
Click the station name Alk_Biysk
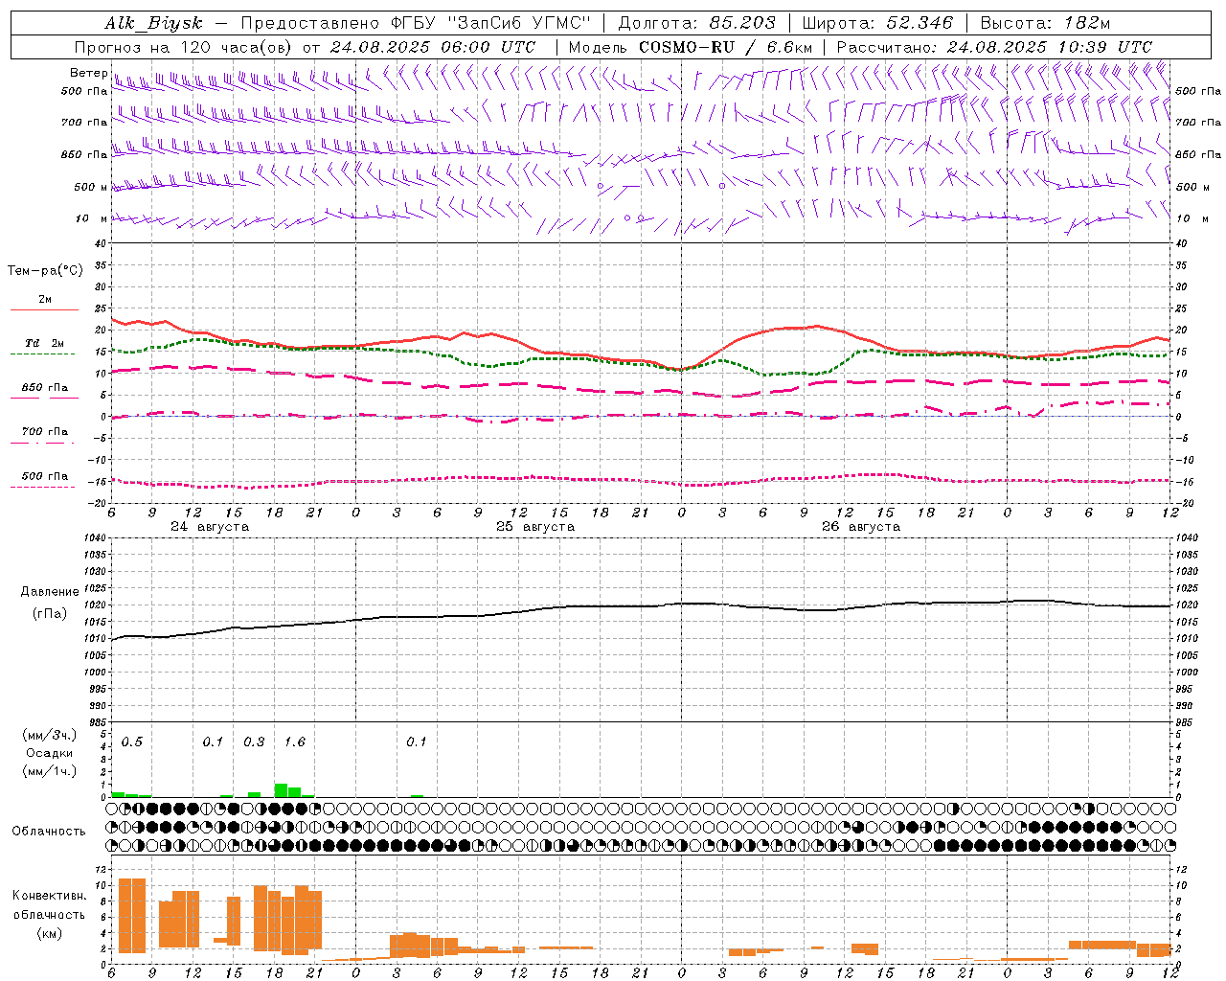(154, 24)
